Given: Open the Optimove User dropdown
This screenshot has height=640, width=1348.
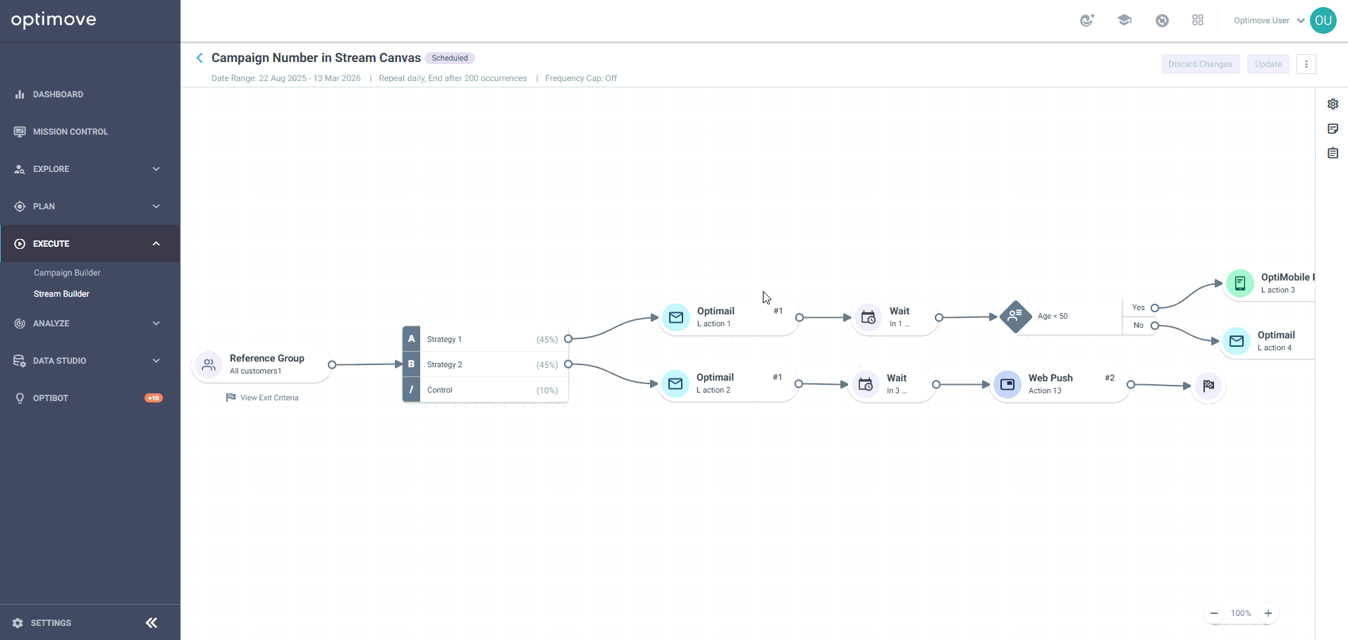Looking at the screenshot, I should [1269, 20].
